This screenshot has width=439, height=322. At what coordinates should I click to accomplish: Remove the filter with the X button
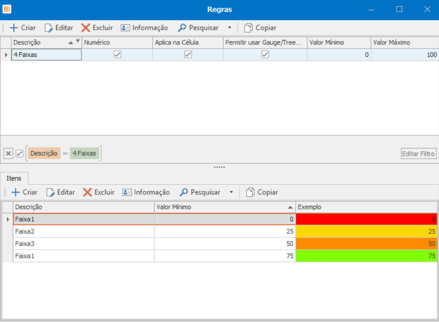click(8, 154)
